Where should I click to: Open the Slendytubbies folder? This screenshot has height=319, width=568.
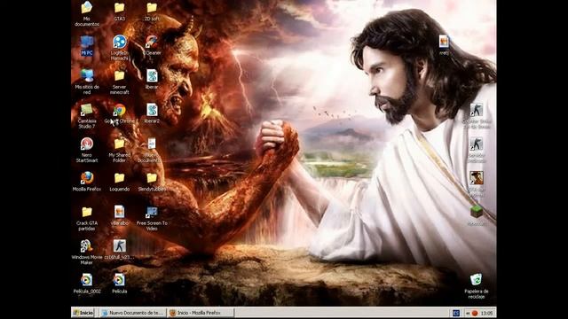[x=152, y=182]
